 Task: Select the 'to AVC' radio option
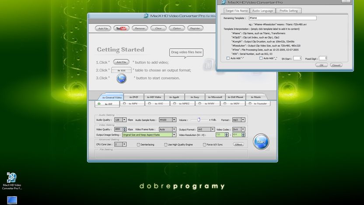coord(150,103)
